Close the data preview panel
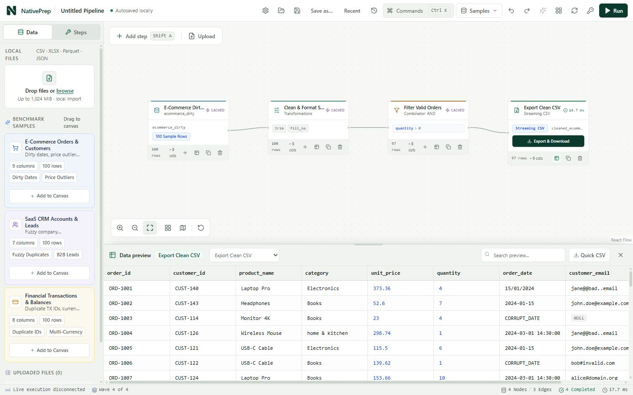This screenshot has width=633, height=395. click(x=621, y=255)
